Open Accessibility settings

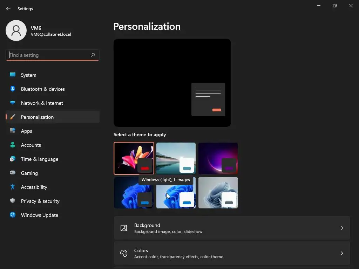53,187
